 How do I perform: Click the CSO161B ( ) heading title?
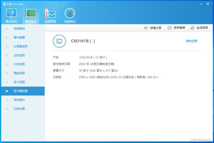tap(83, 41)
